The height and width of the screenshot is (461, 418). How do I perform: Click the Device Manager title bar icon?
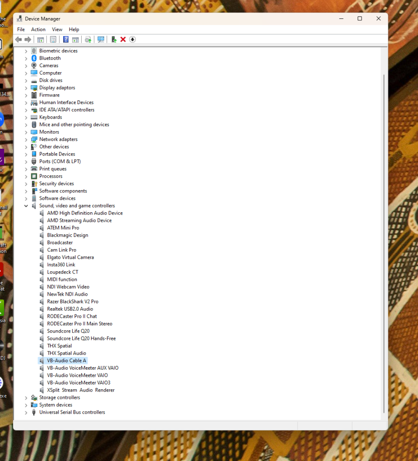(19, 19)
